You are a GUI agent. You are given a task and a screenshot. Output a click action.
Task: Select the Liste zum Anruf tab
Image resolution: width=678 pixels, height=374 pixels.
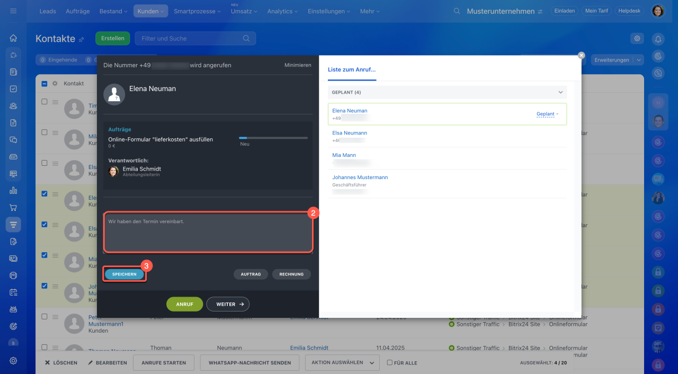click(x=352, y=69)
